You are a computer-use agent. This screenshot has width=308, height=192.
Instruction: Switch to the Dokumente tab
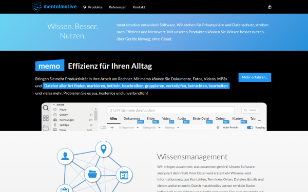132,119
